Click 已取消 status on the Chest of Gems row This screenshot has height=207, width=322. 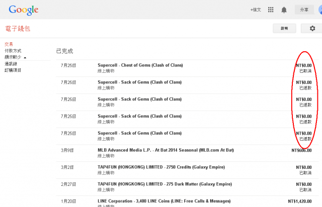305,71
